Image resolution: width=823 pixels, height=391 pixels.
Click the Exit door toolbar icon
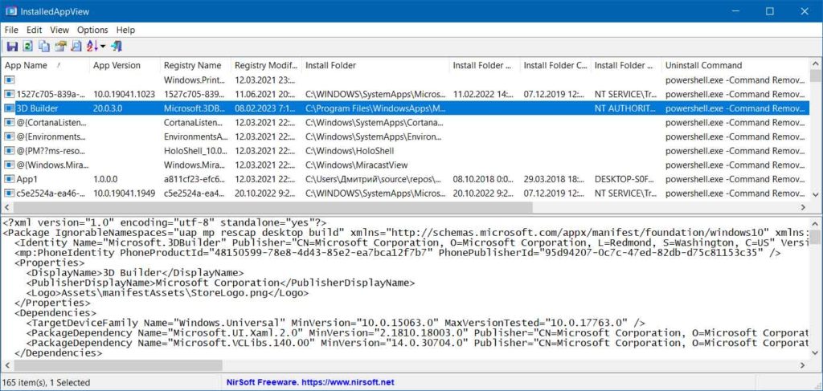(x=117, y=46)
